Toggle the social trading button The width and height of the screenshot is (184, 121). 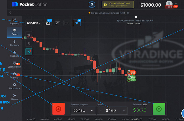77,23
